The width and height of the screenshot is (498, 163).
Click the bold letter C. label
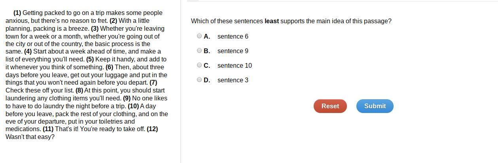(207, 66)
